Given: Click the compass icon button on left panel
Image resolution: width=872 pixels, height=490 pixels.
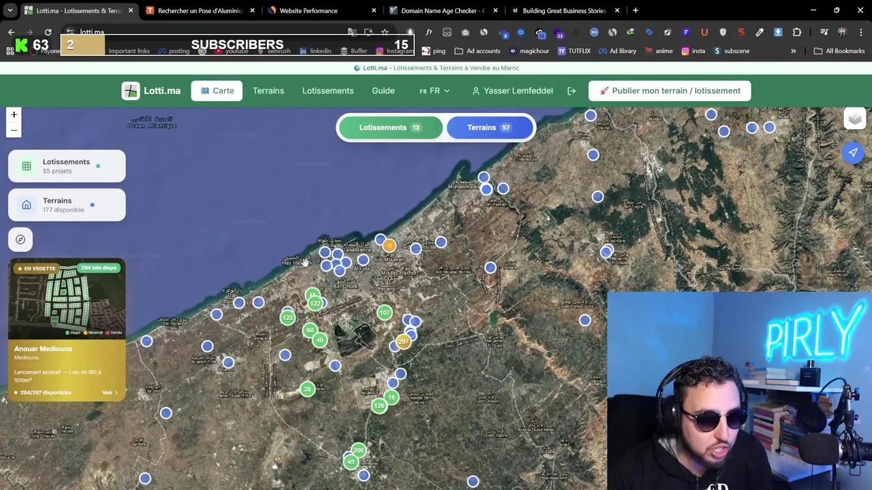Looking at the screenshot, I should tap(20, 240).
